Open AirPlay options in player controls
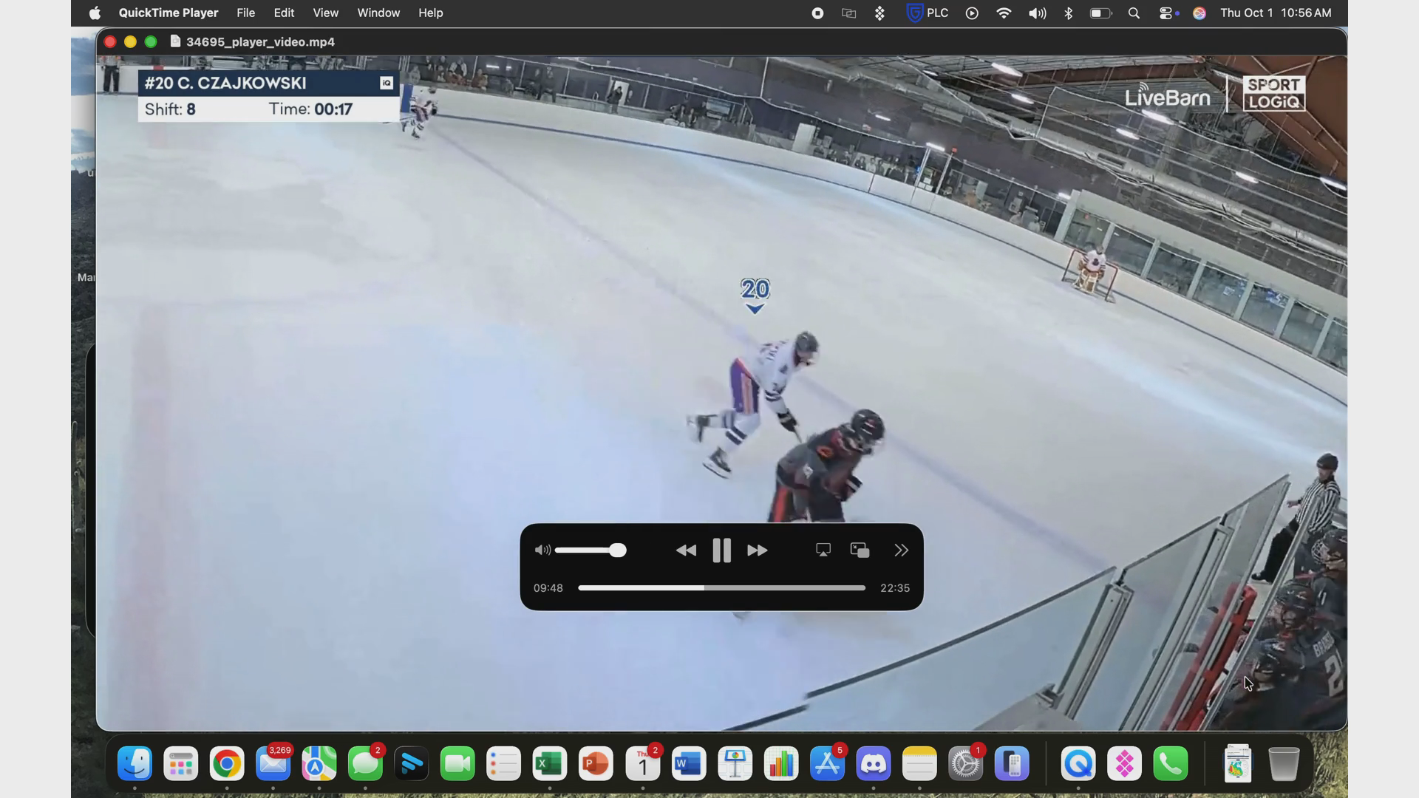 823,550
